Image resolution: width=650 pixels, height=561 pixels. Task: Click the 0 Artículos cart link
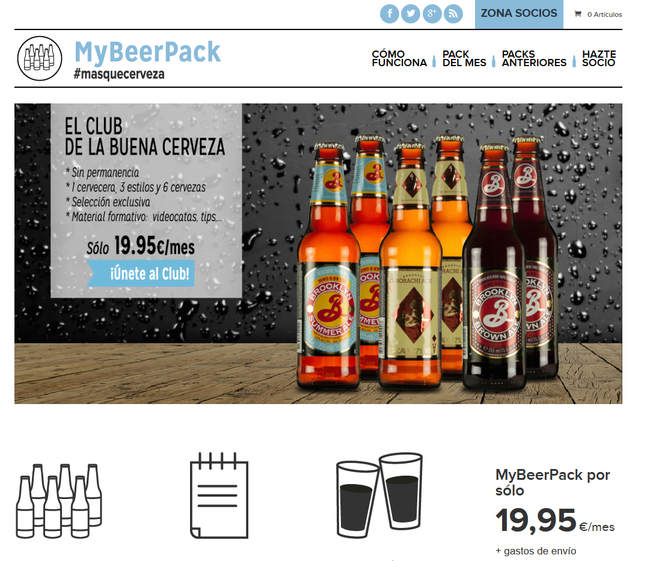click(x=604, y=14)
